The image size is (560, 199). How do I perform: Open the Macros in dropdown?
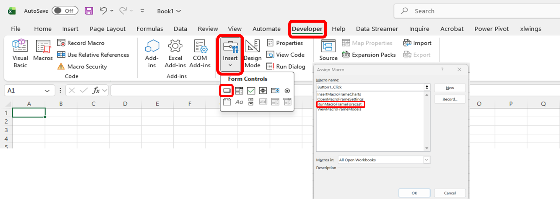pos(426,160)
